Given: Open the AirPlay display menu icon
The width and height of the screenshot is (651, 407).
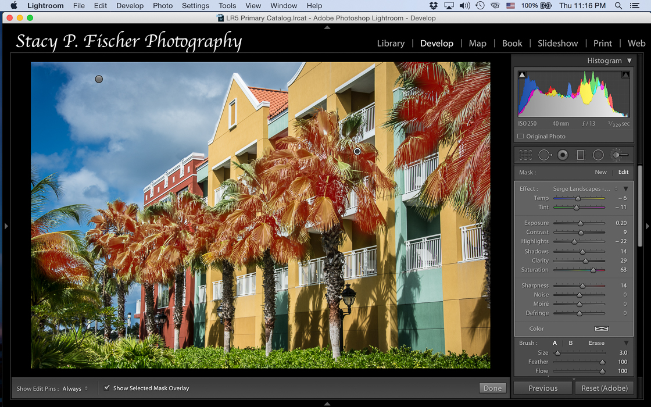Looking at the screenshot, I should click(x=449, y=6).
